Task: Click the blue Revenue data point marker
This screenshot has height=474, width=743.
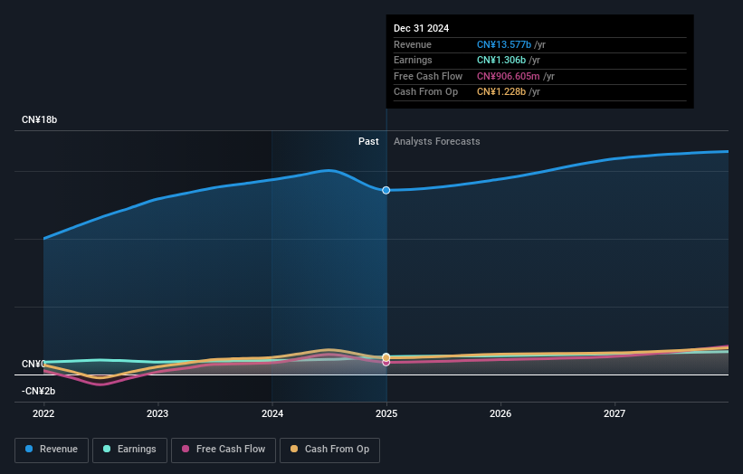Action: pyautogui.click(x=386, y=190)
